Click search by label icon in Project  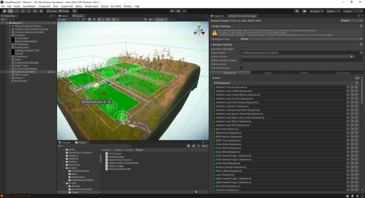(x=193, y=146)
